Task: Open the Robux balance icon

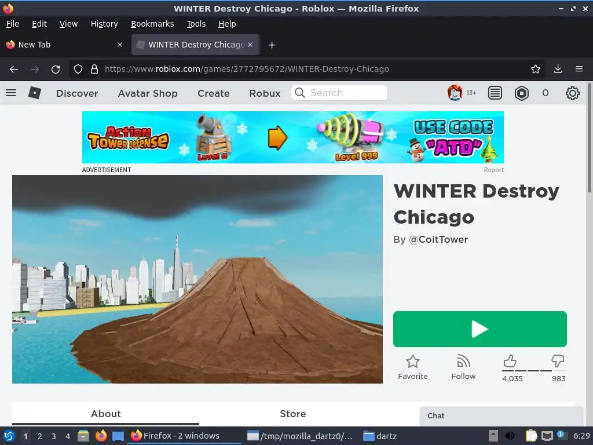Action: 522,93
